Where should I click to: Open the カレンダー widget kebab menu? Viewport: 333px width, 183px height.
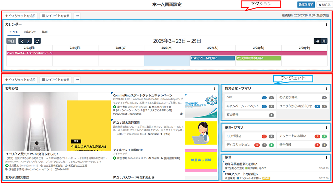coord(326,24)
